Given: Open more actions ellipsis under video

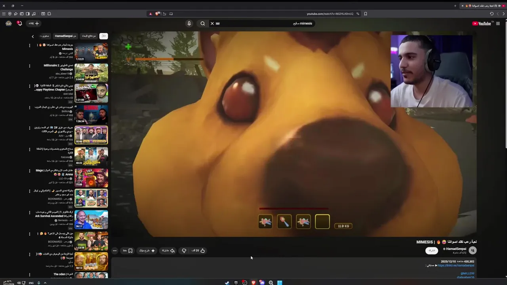Looking at the screenshot, I should [x=114, y=251].
